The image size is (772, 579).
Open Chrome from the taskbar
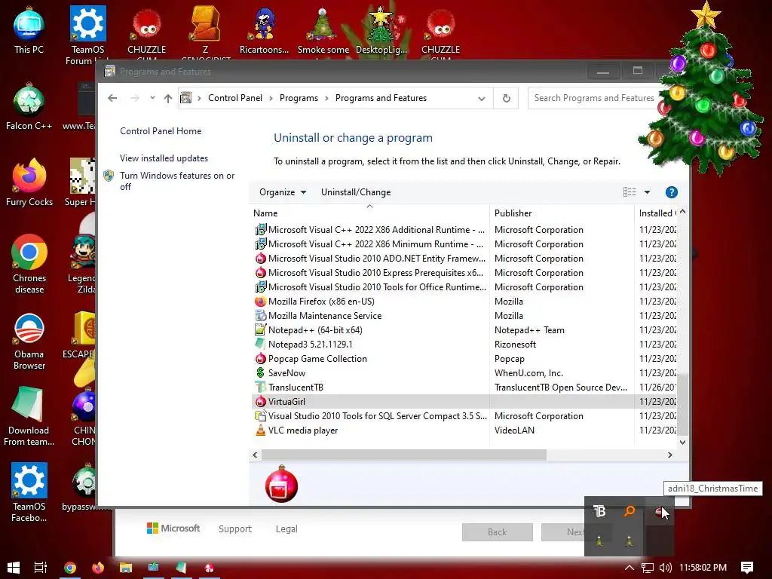coord(70,568)
